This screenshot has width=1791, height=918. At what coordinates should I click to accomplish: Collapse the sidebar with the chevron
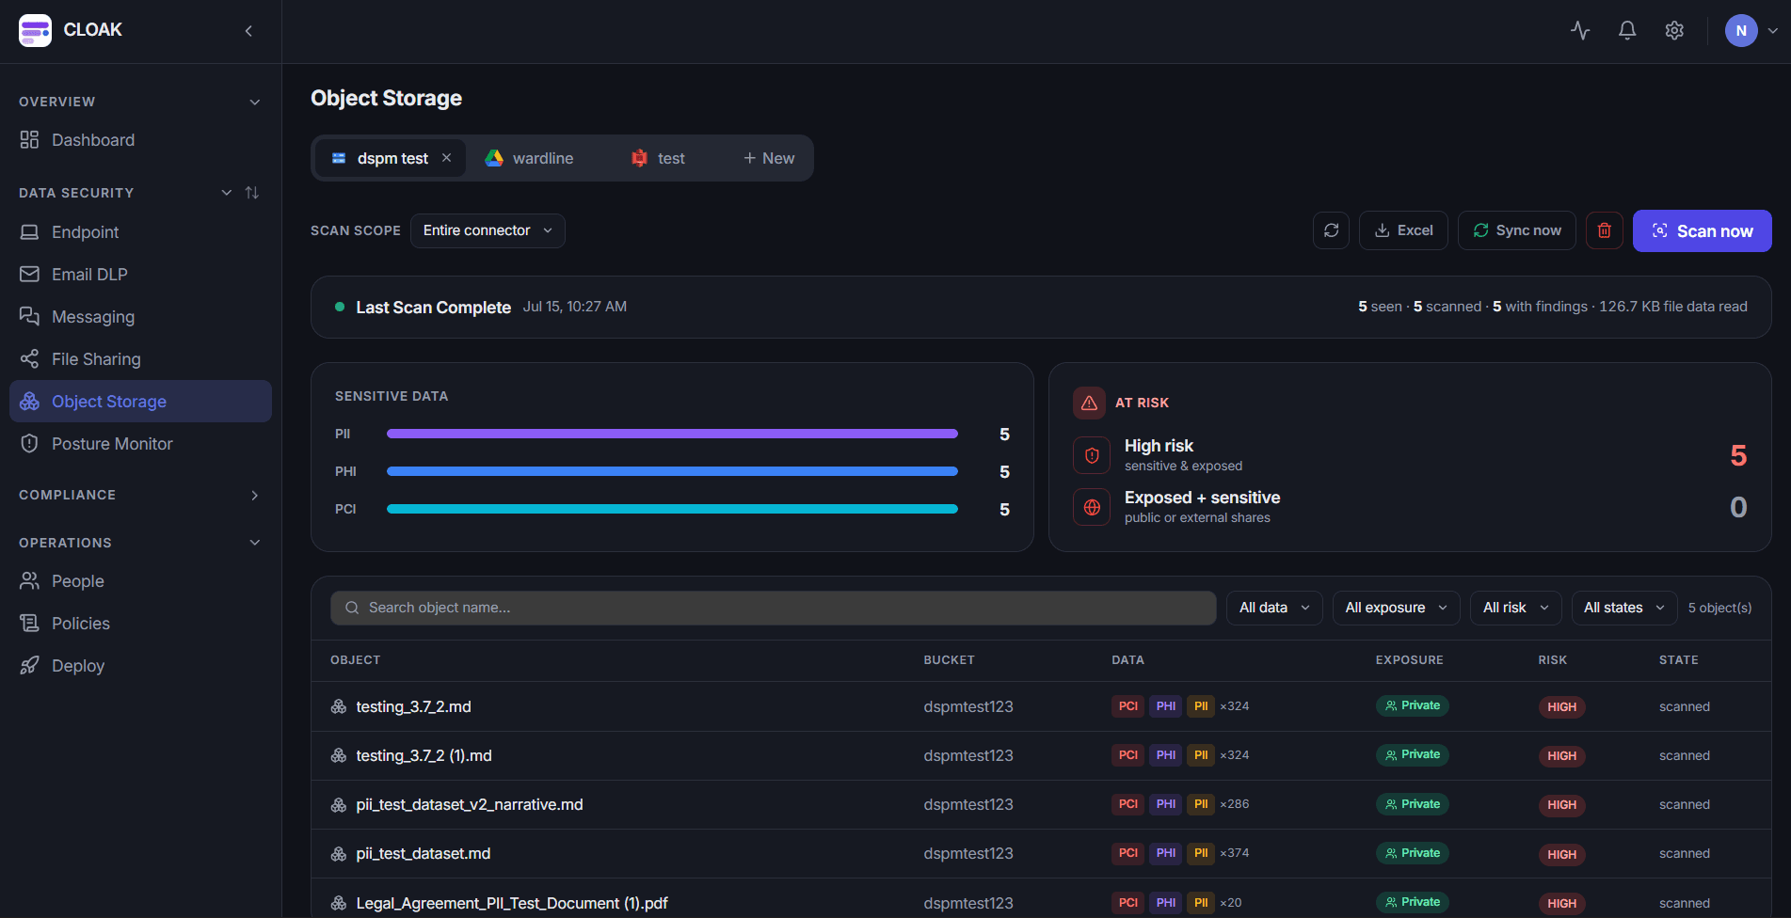click(248, 31)
